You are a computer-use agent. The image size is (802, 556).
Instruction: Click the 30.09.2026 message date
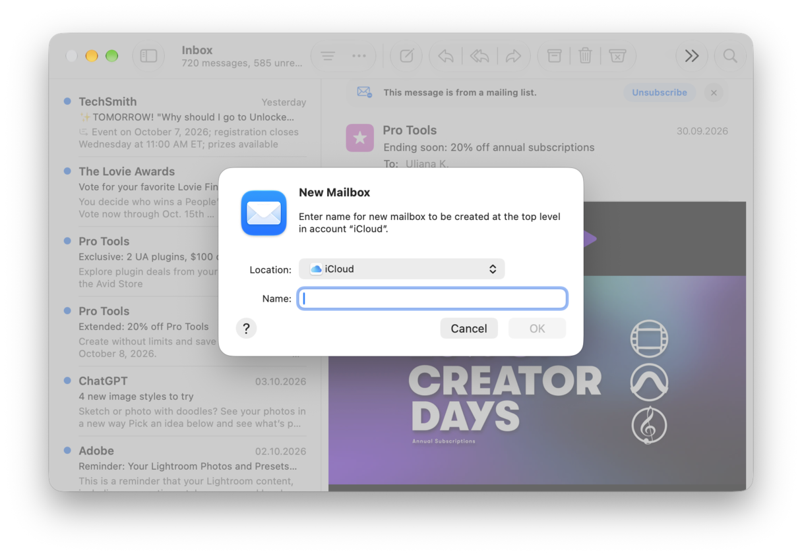point(702,131)
